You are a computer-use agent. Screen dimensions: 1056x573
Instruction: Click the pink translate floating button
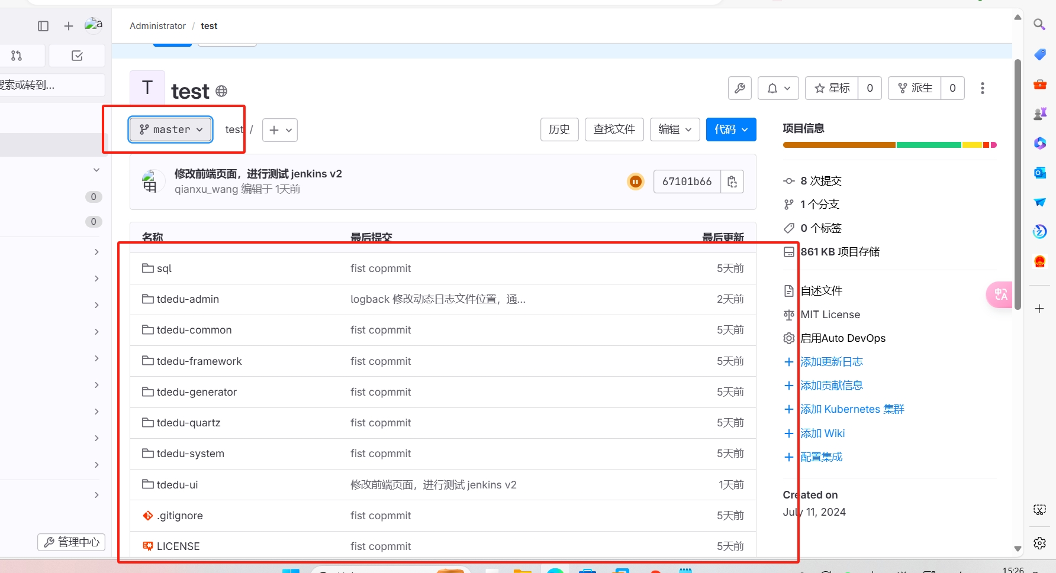pyautogui.click(x=1000, y=294)
